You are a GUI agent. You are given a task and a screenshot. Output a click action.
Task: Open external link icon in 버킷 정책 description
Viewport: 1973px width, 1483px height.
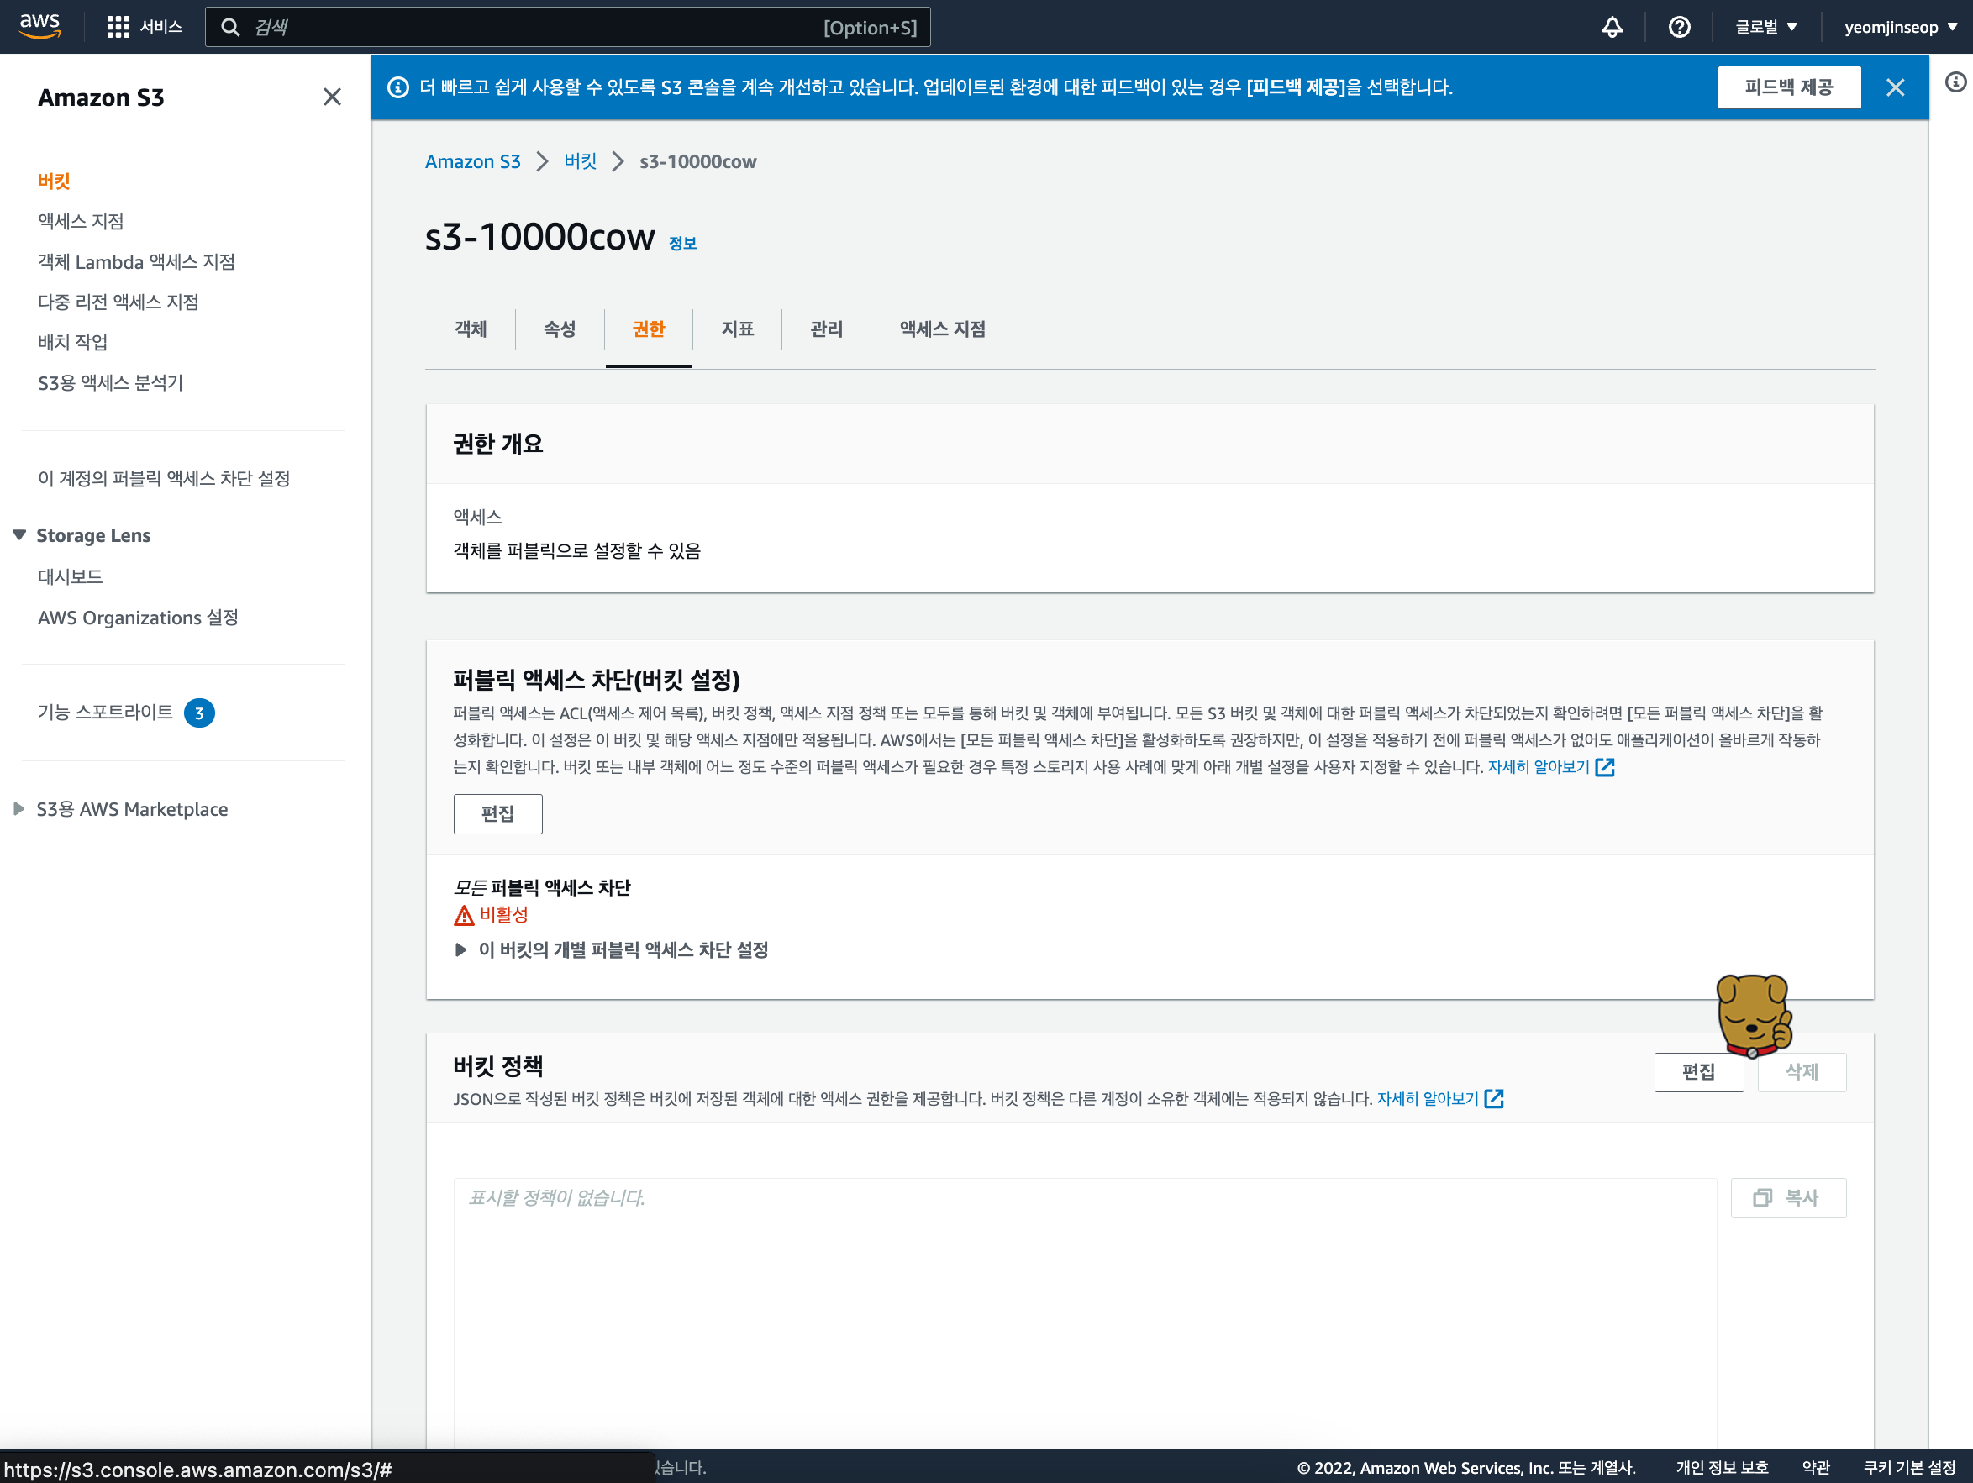tap(1494, 1099)
